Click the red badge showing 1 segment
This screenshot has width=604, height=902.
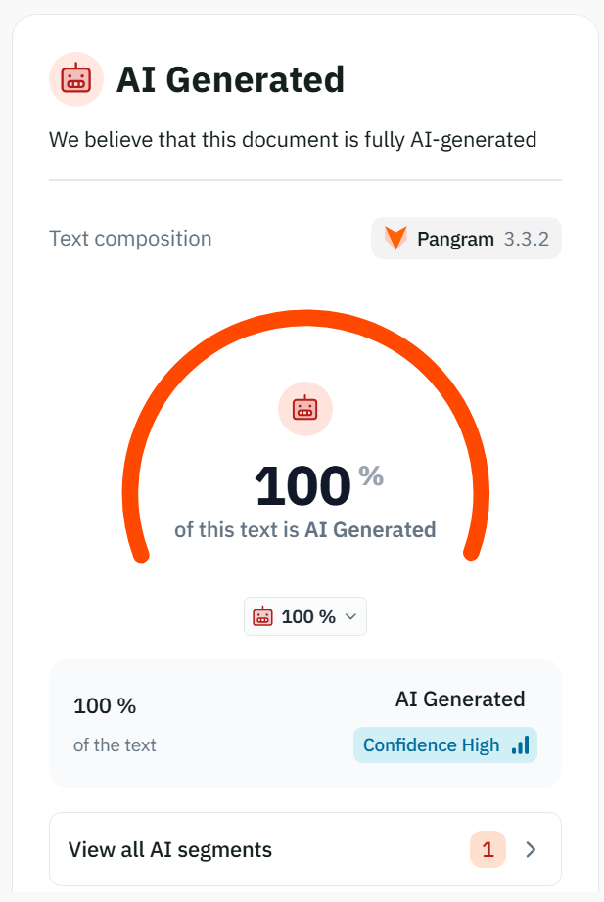488,849
